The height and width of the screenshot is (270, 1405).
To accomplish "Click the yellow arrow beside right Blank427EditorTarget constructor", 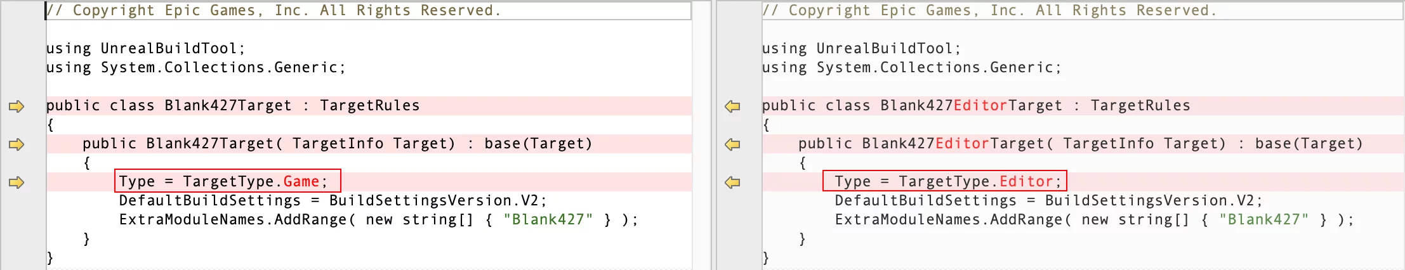I will coord(732,145).
